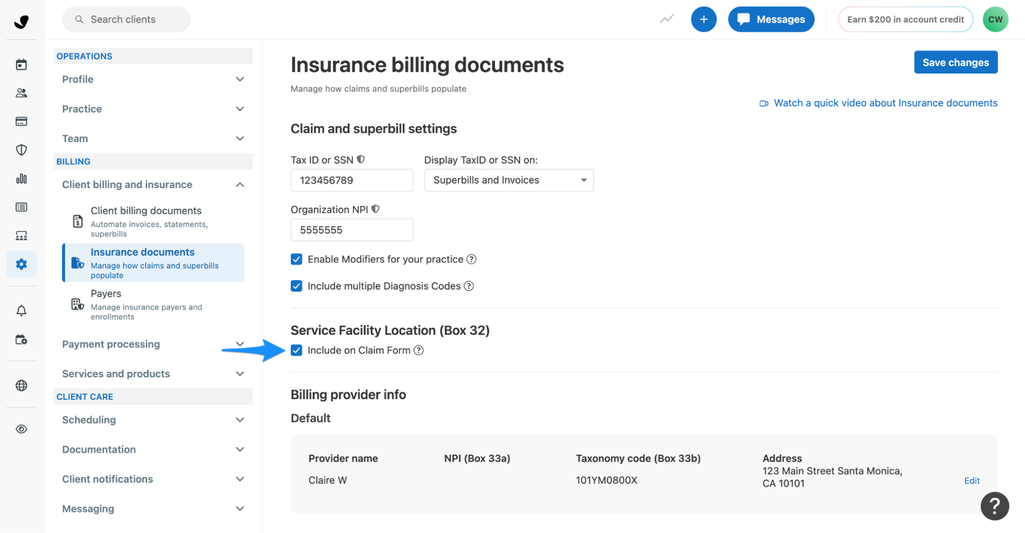Click the bird logo at top left

point(21,22)
